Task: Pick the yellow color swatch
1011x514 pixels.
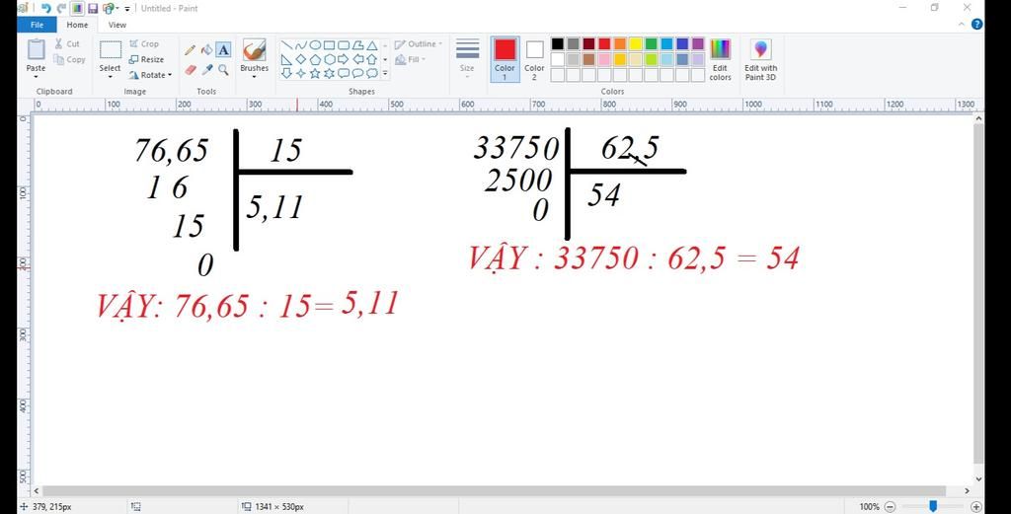Action: coord(636,43)
